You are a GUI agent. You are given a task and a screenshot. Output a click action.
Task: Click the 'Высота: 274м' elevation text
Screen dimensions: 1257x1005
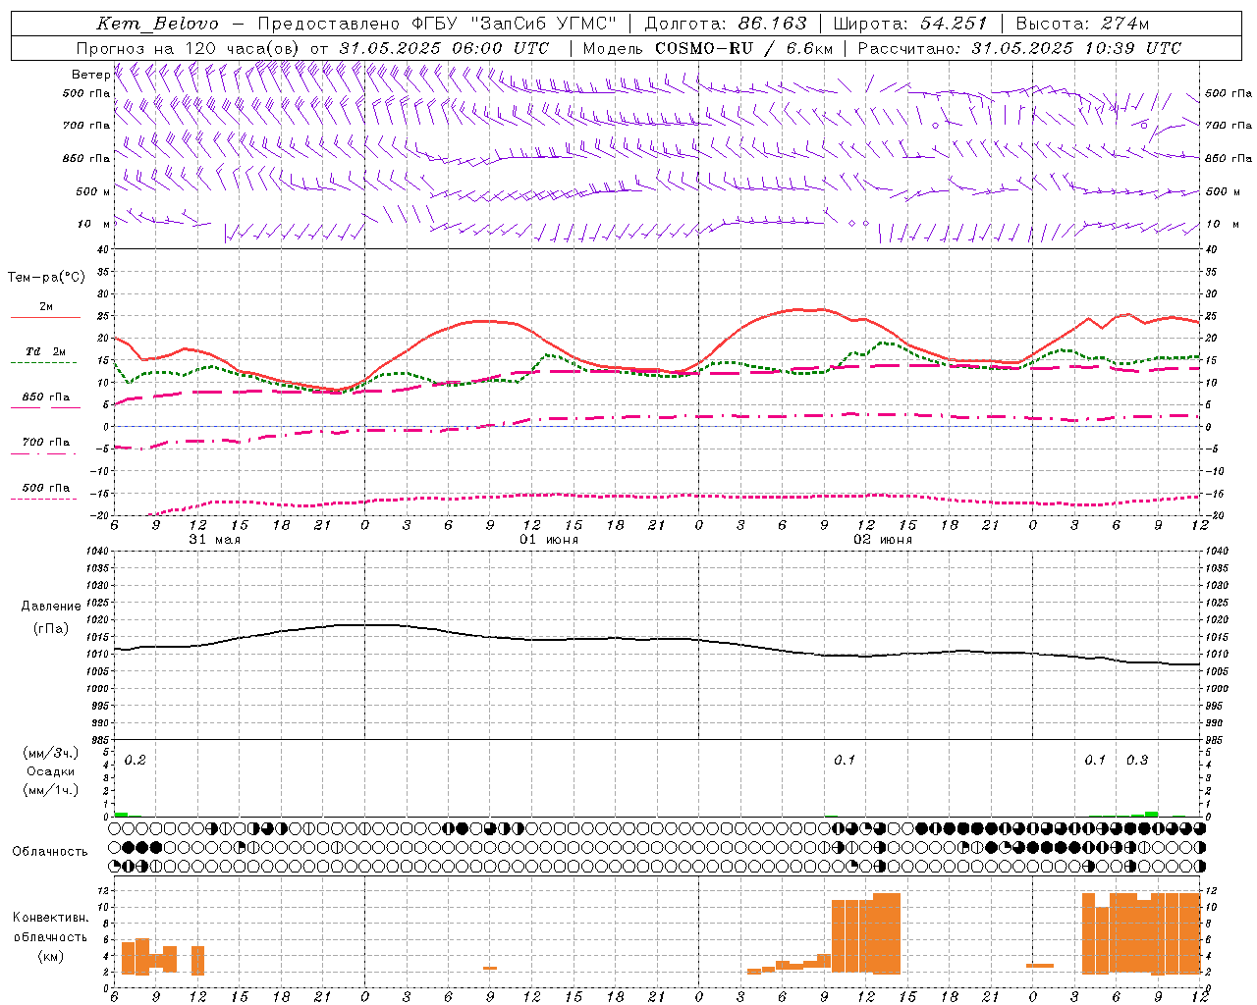tap(1082, 24)
